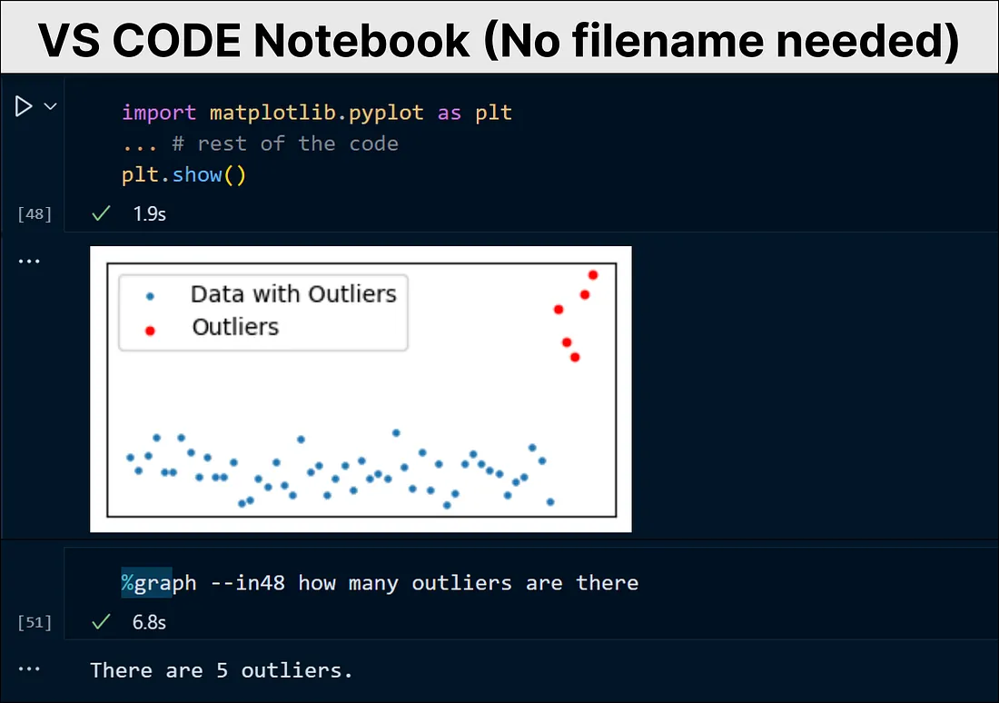999x703 pixels.
Task: Open output actions ellipsis beside outliers answer
Action: (x=29, y=669)
